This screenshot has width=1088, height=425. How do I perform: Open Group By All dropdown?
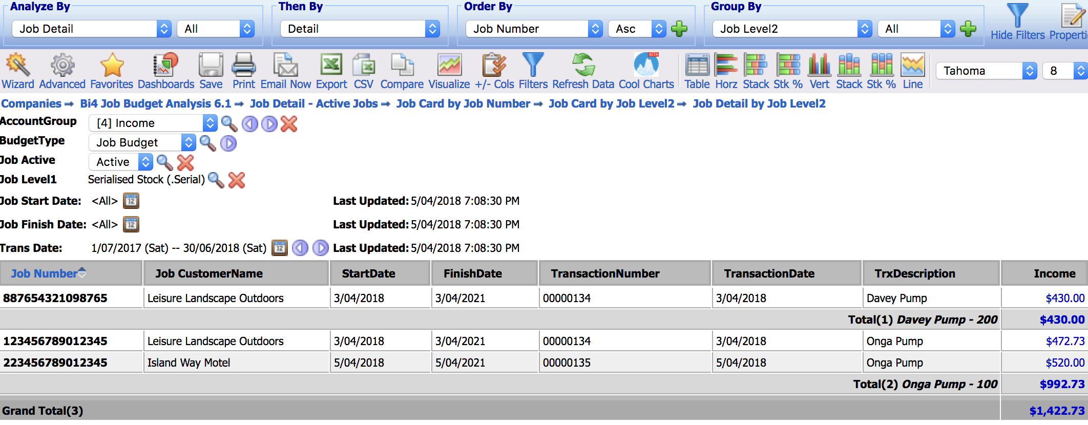coord(916,29)
